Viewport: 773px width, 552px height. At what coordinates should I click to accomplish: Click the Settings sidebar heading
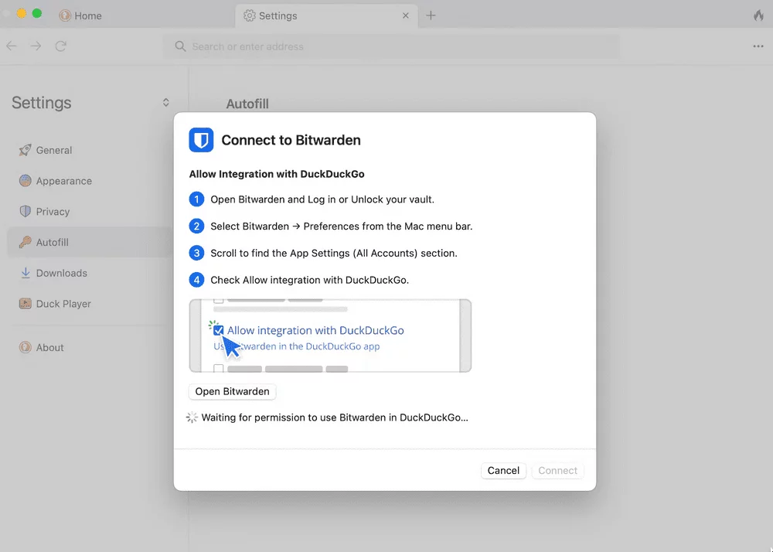[42, 103]
